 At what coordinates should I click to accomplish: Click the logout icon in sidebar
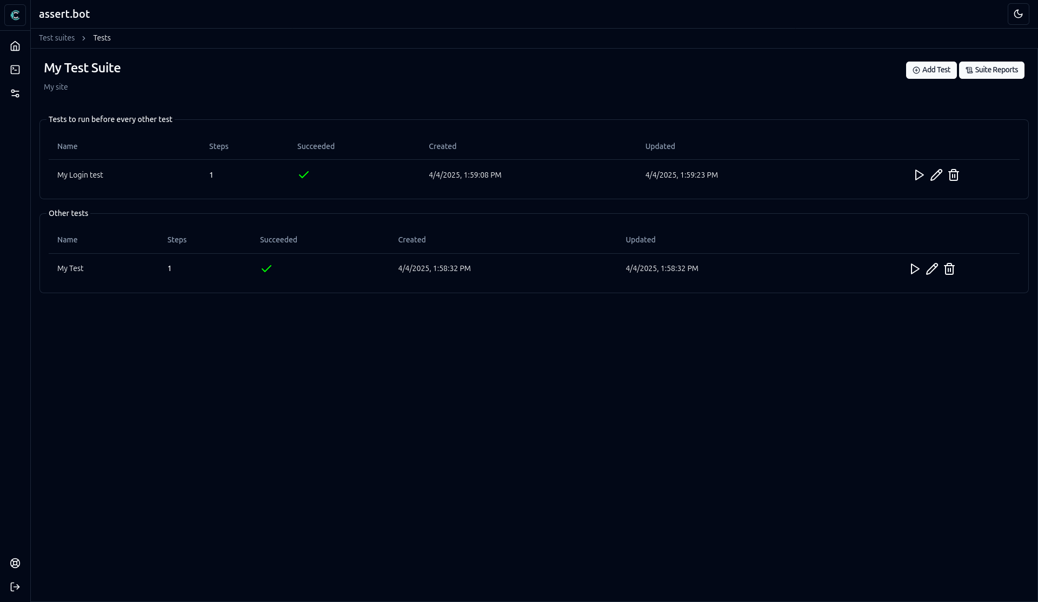pos(15,587)
